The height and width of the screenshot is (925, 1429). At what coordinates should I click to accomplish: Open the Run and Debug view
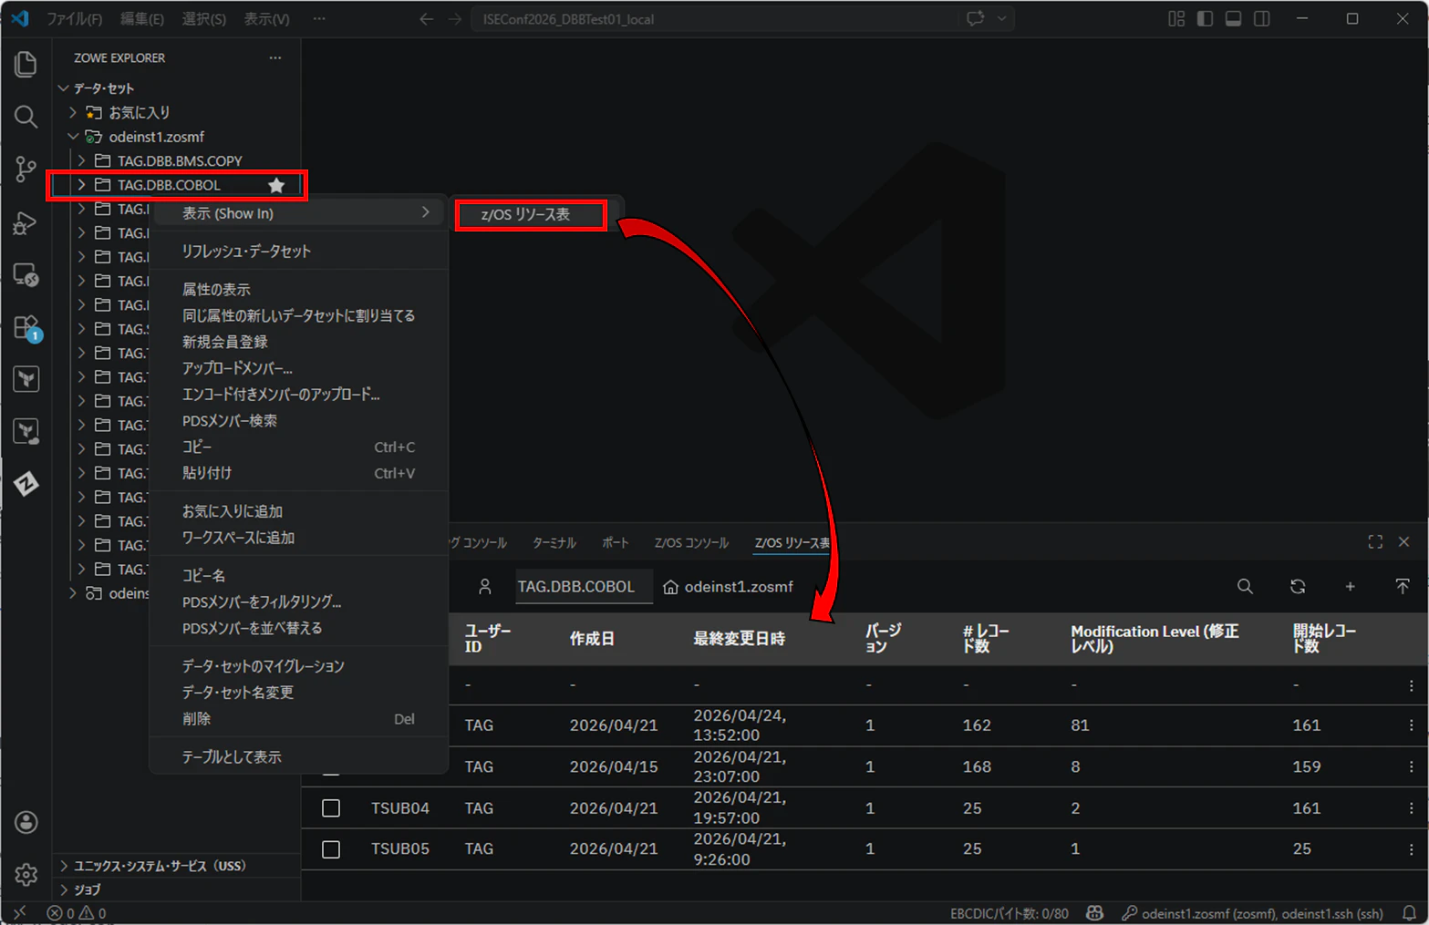pos(26,221)
